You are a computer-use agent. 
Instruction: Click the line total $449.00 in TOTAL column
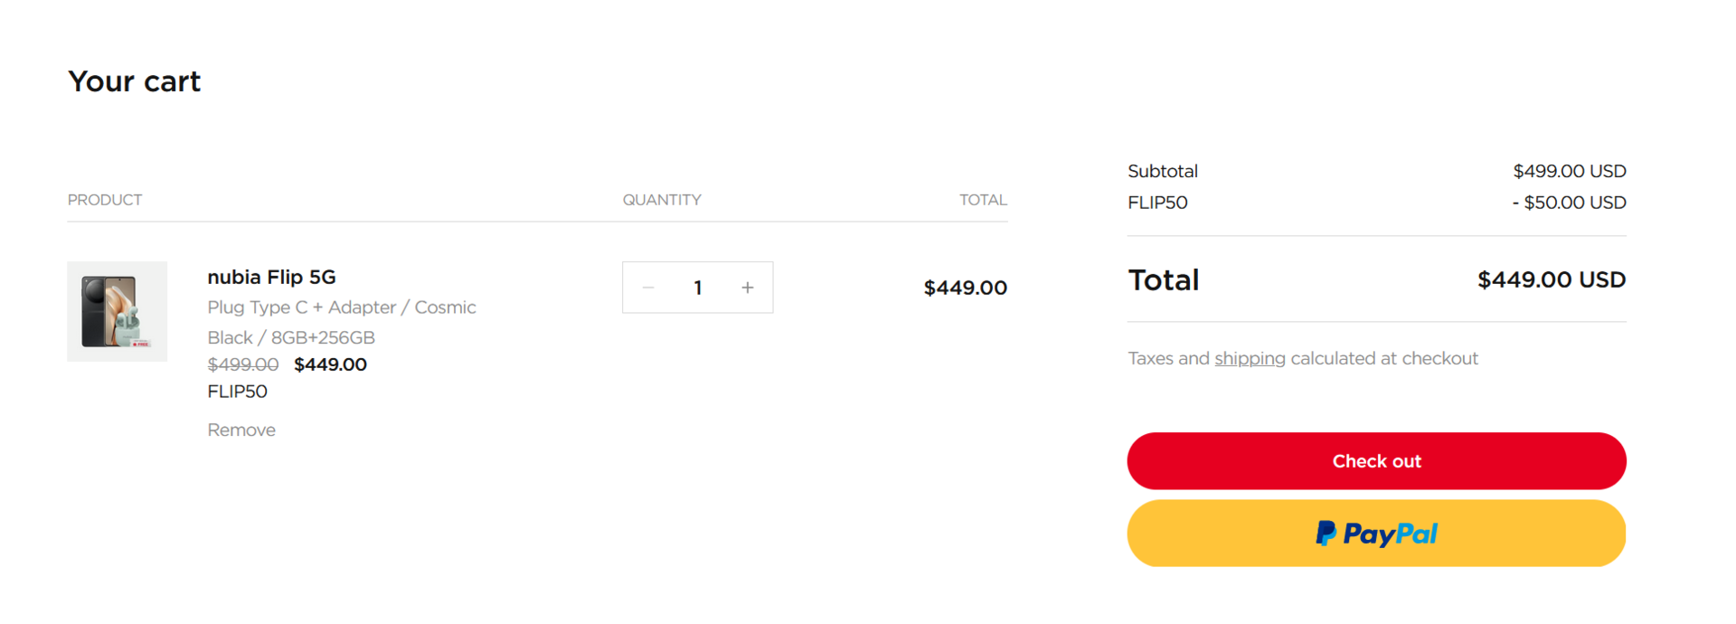point(965,288)
